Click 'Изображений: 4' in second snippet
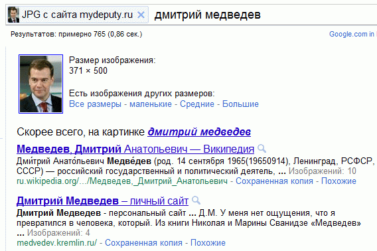The height and width of the screenshot is (251, 377). click(58, 232)
